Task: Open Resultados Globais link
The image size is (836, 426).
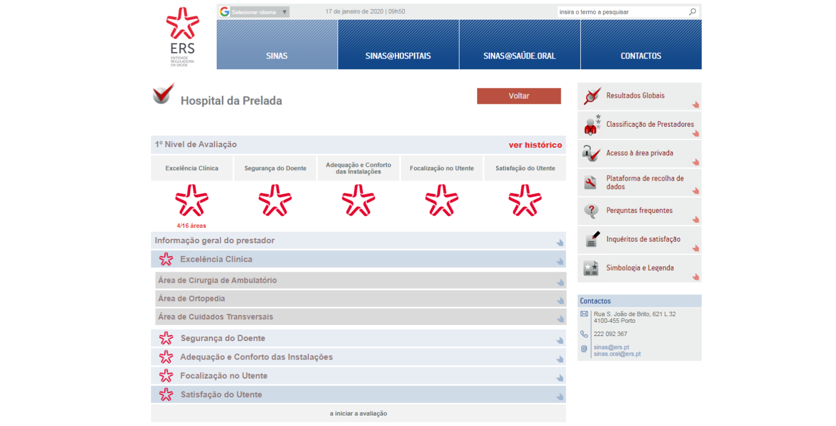Action: [635, 96]
